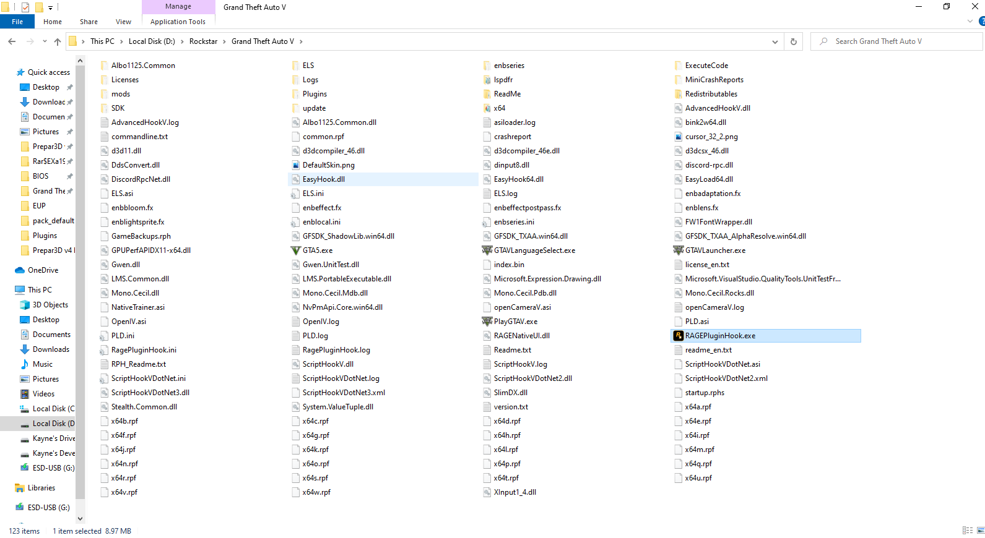Expand the address bar history dropdown
This screenshot has height=538, width=985.
coord(775,41)
